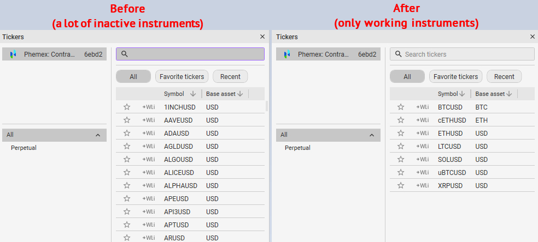Click the magnifier icon in Before search box
This screenshot has height=242, width=538.
(125, 54)
